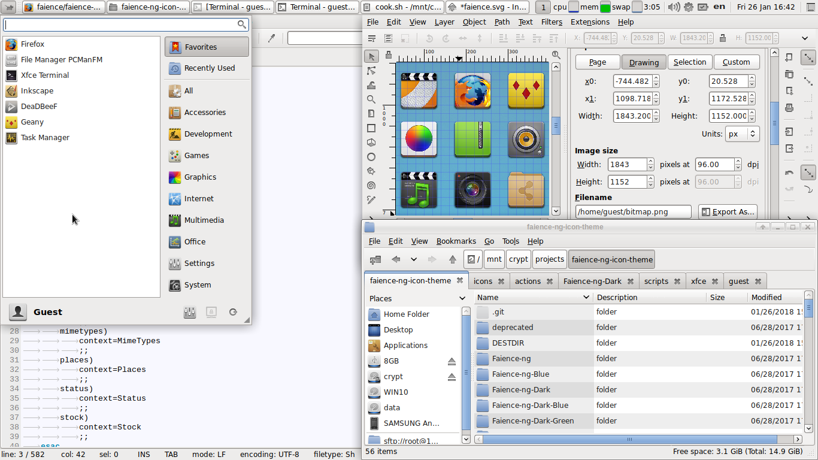The height and width of the screenshot is (460, 818).
Task: Click the projects path button in file manager
Action: pyautogui.click(x=550, y=259)
